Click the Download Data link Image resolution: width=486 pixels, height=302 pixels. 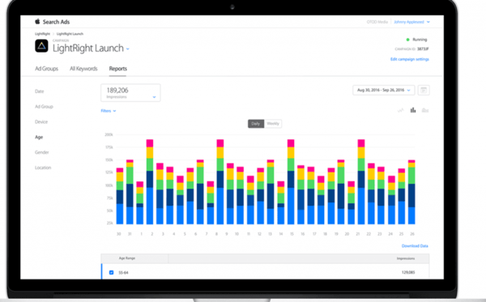[x=415, y=246]
